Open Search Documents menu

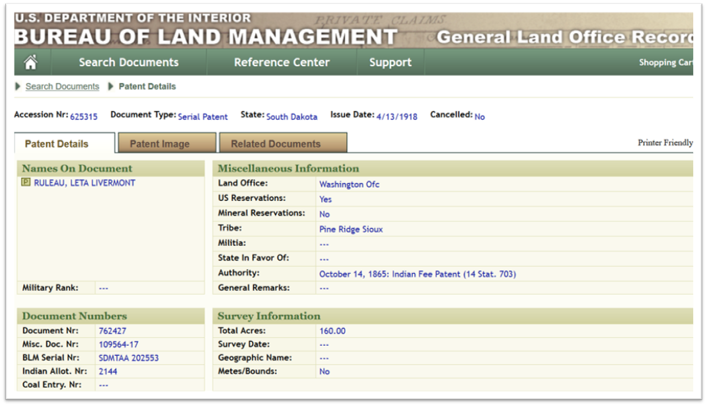tap(128, 62)
